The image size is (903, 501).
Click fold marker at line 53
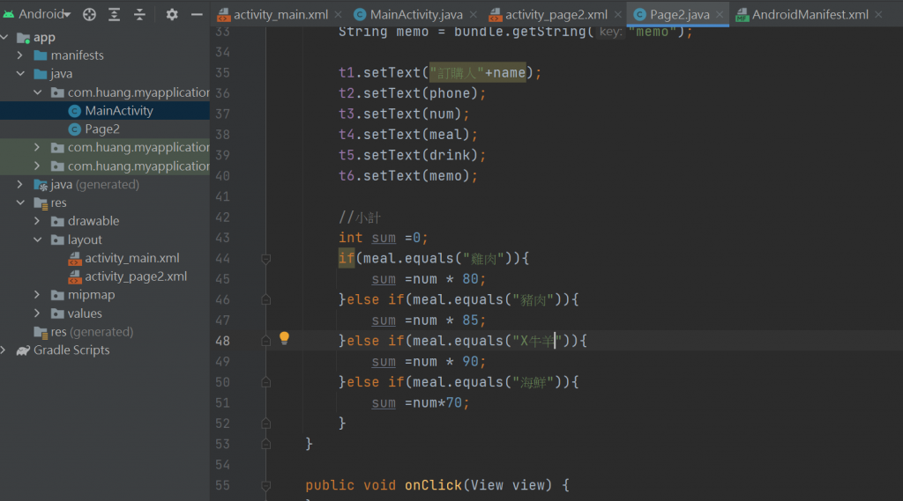coord(266,444)
